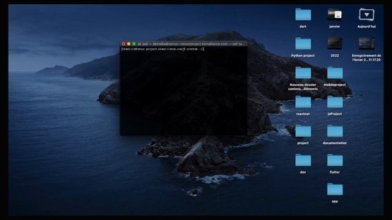Viewport: 392px width, 220px height.
Task: Maximize the Terminal window with green button
Action: [134, 44]
